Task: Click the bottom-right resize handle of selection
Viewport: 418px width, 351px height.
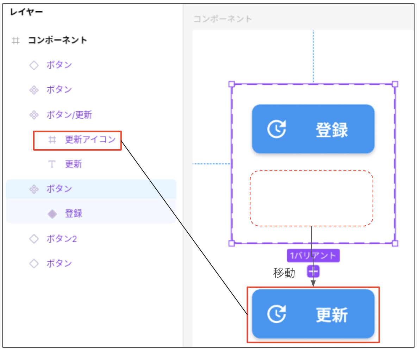Action: (x=395, y=243)
